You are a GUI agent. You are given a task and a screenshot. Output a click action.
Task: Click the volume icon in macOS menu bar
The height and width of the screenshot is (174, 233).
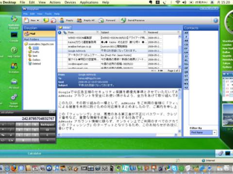pos(184,2)
